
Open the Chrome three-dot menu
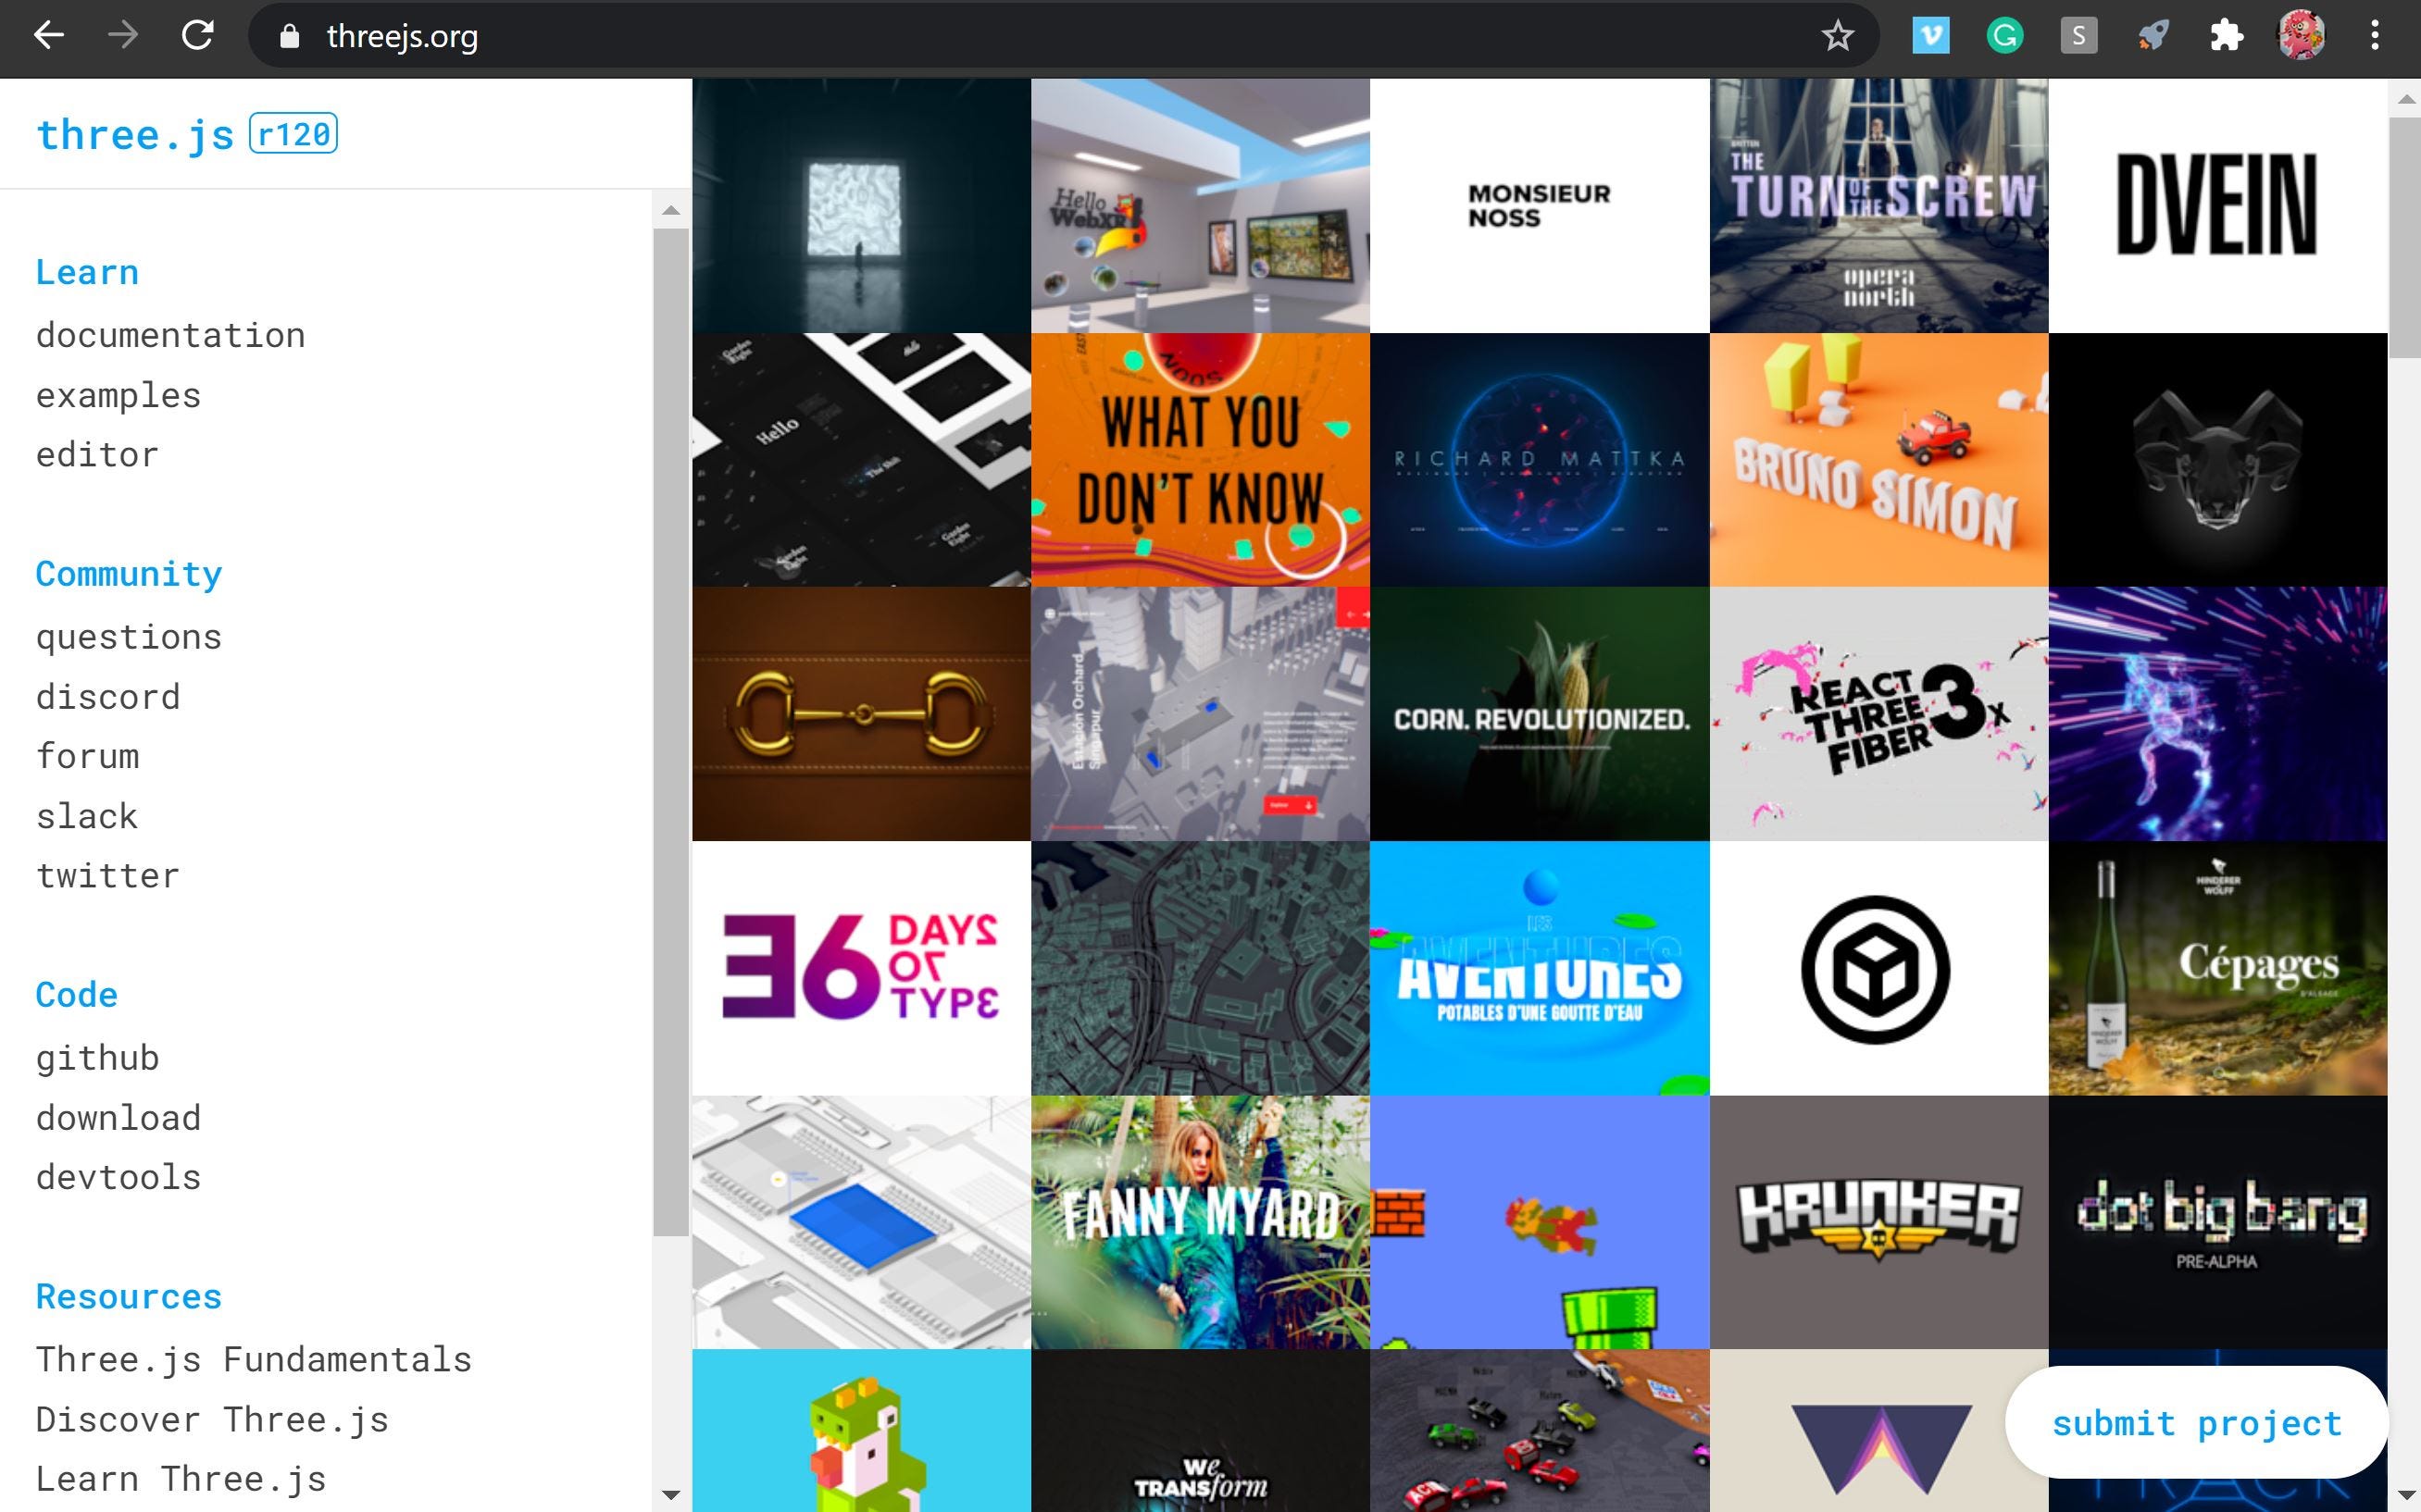tap(2375, 36)
